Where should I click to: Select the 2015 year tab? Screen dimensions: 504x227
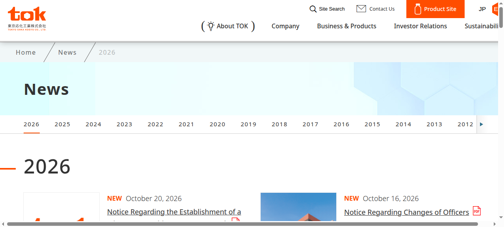click(x=372, y=124)
